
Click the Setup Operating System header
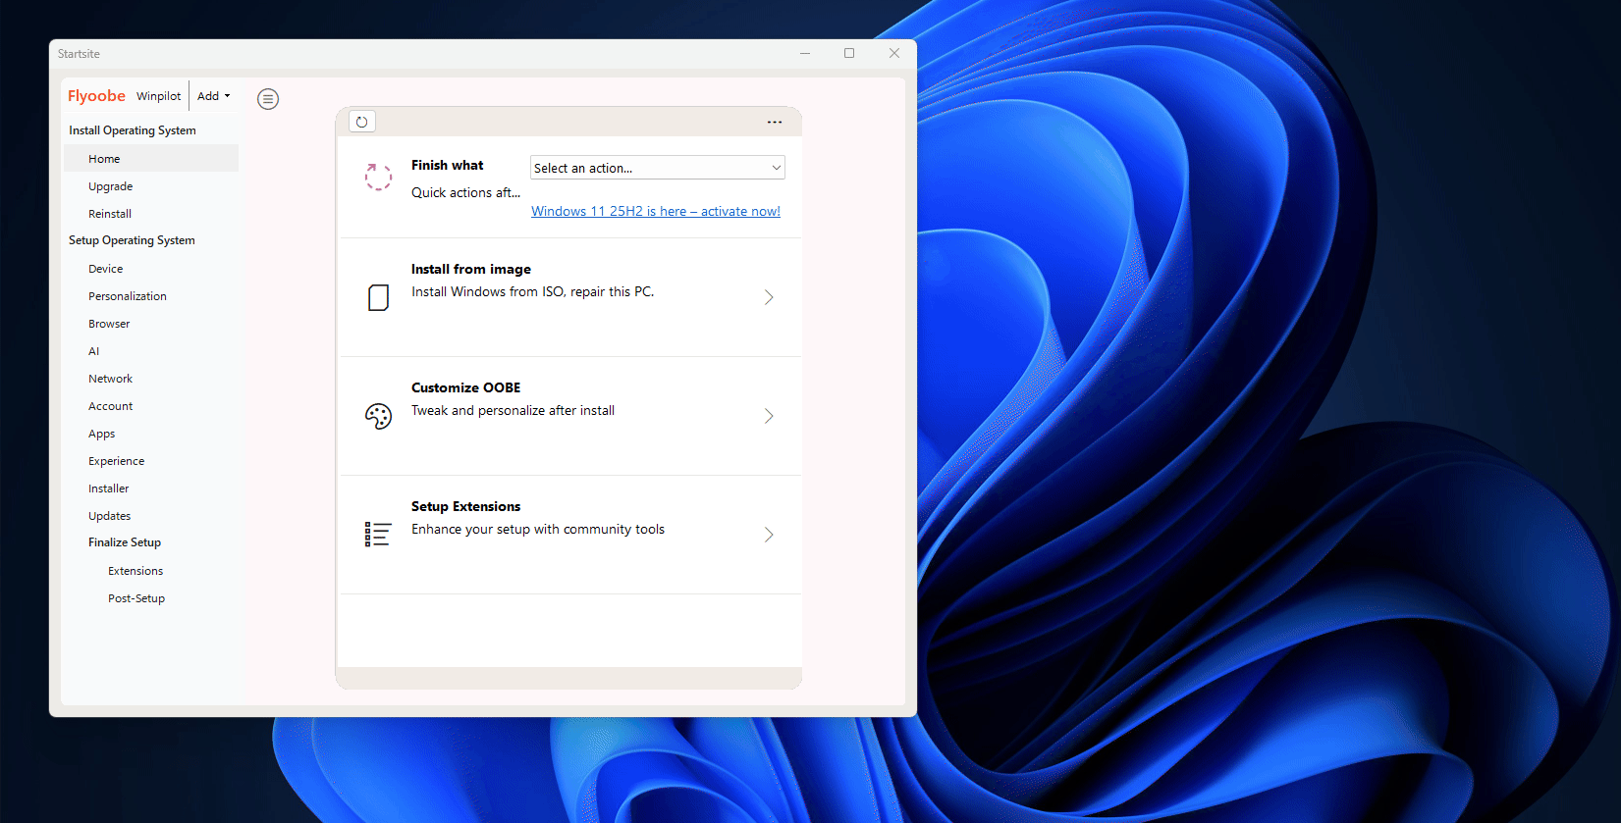click(132, 240)
